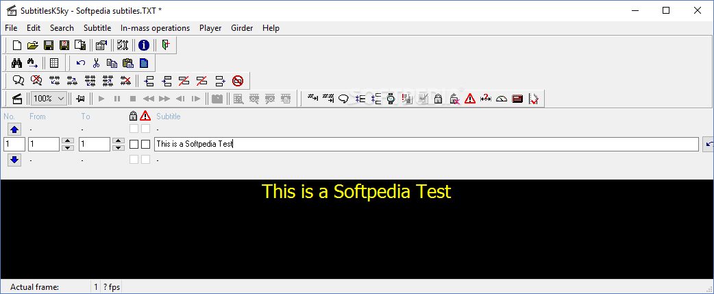714x294 pixels.
Task: Click into the subtitle number field
Action: coord(14,145)
